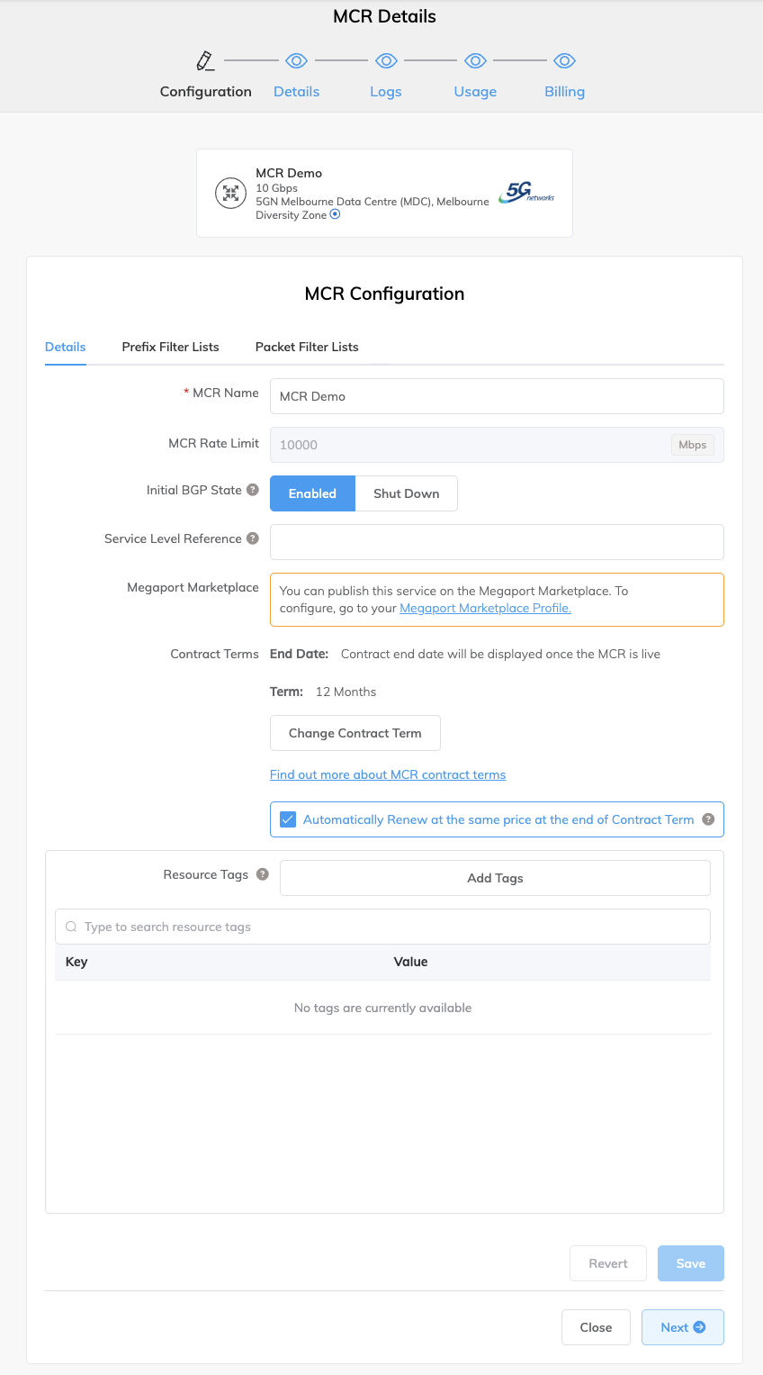The height and width of the screenshot is (1375, 763).
Task: Open the Megaport Marketplace Profile link
Action: click(x=485, y=609)
